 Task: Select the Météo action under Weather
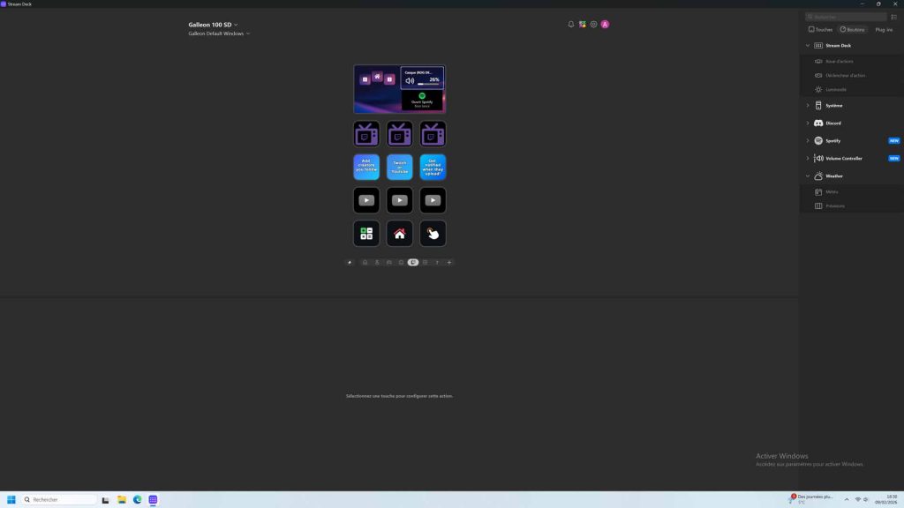[831, 191]
